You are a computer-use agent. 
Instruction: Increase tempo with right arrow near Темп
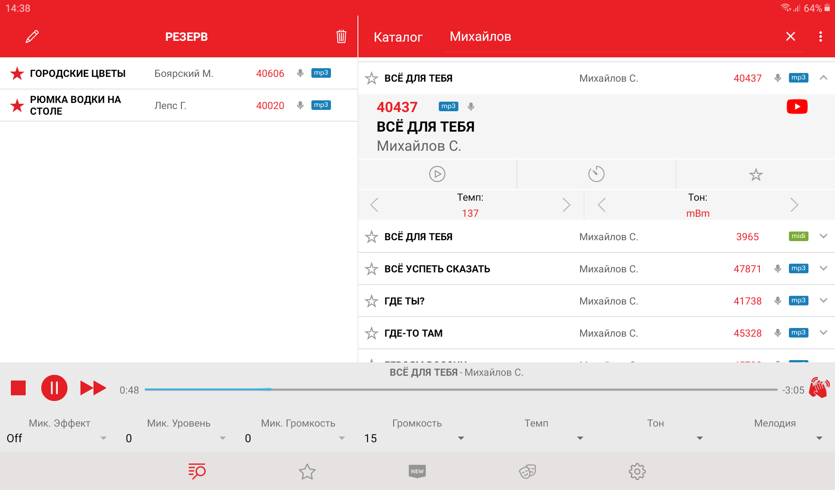pos(566,205)
